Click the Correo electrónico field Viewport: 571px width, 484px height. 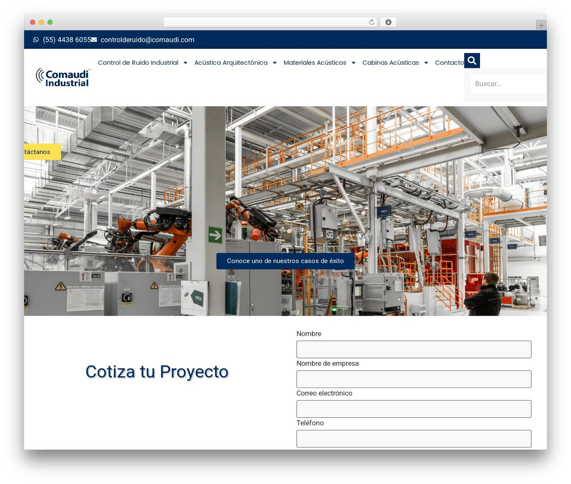click(x=414, y=409)
